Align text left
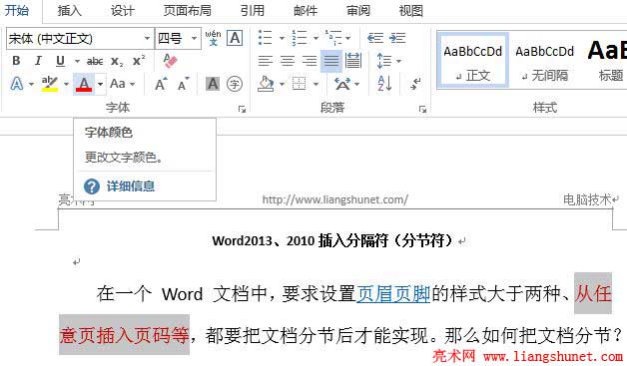Screen dimensions: 627x366 click(x=266, y=61)
